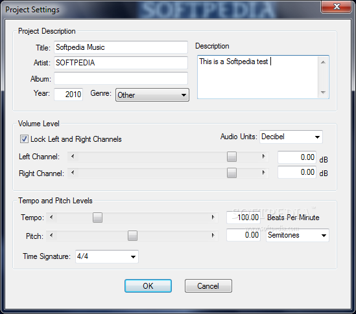Click the Tempo slider thumb

[x=97, y=218]
